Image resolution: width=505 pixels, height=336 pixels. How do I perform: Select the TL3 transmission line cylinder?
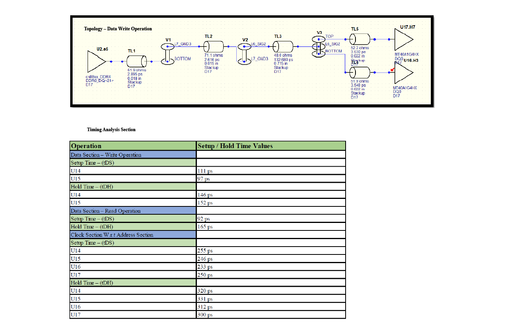[x=282, y=46]
